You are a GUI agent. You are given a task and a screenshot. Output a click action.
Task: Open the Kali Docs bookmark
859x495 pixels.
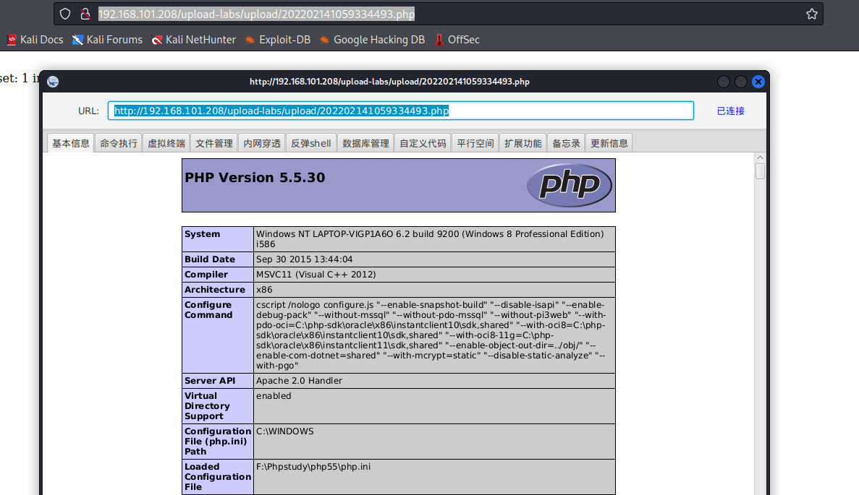(35, 40)
